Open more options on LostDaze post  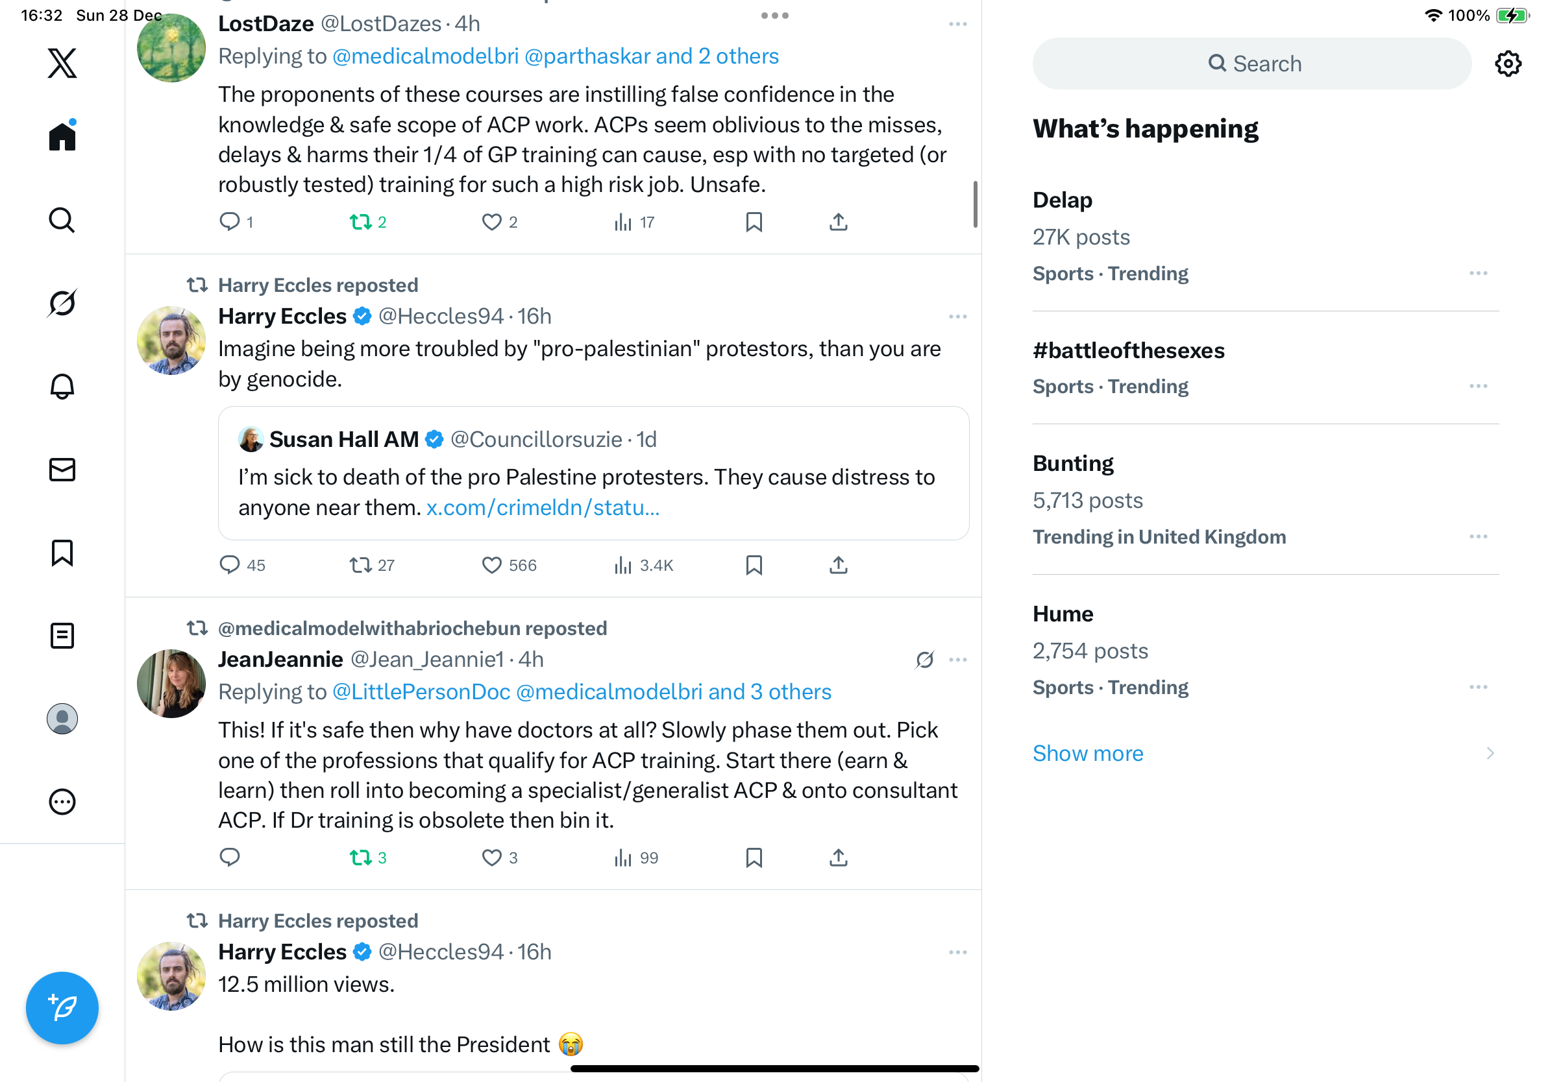click(957, 24)
